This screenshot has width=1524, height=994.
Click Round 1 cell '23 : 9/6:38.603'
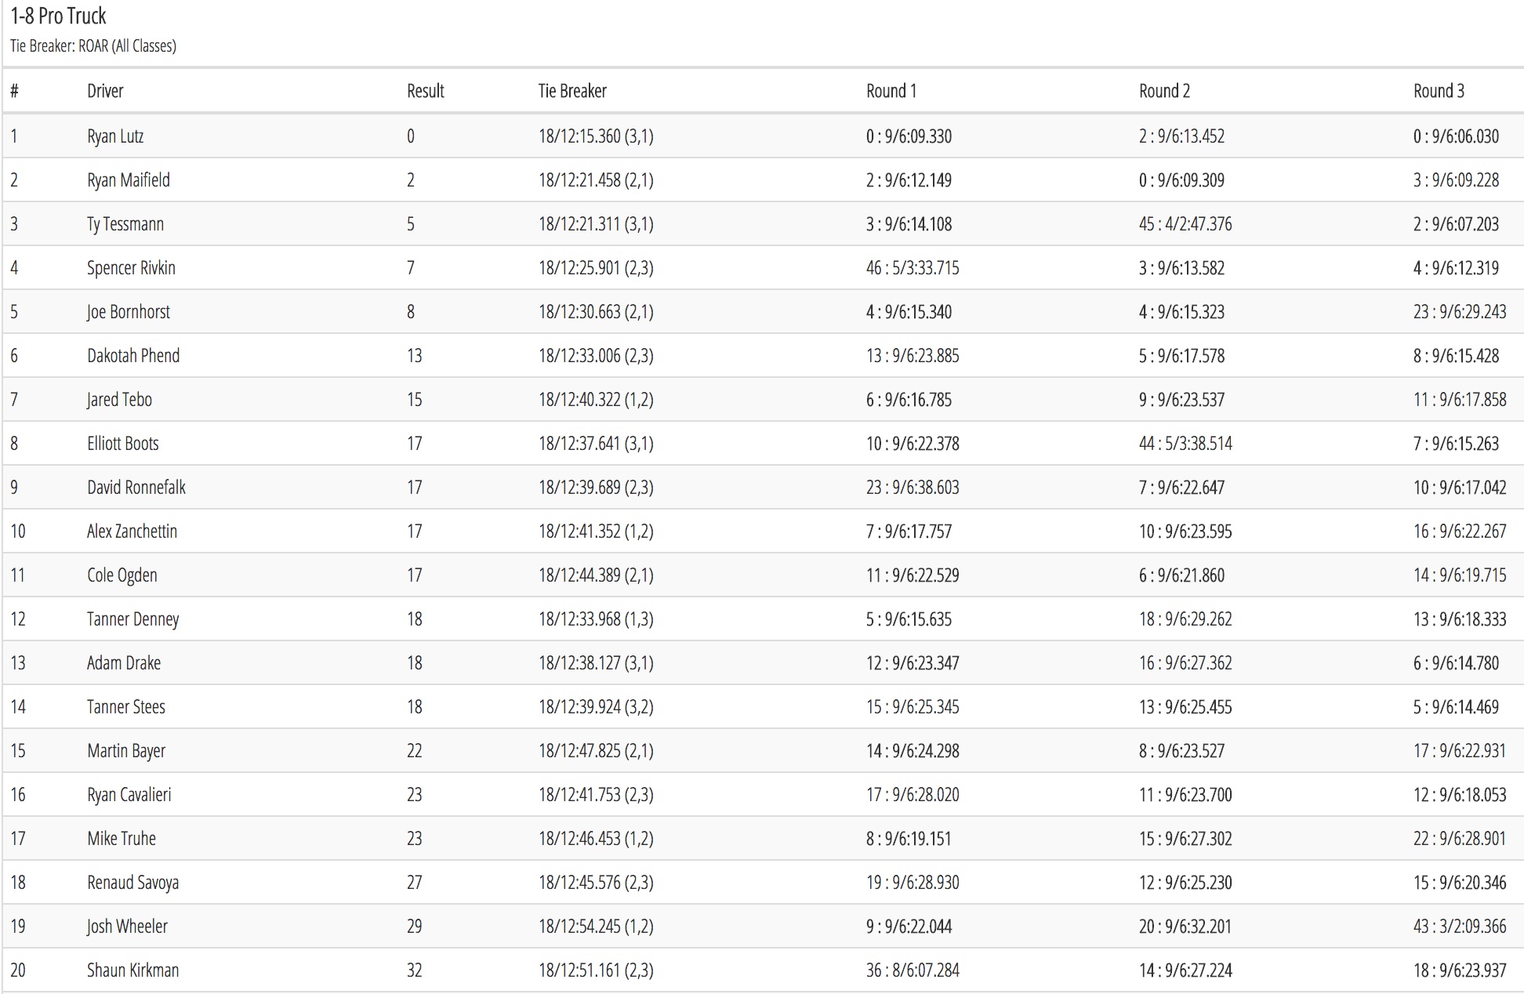click(x=913, y=488)
